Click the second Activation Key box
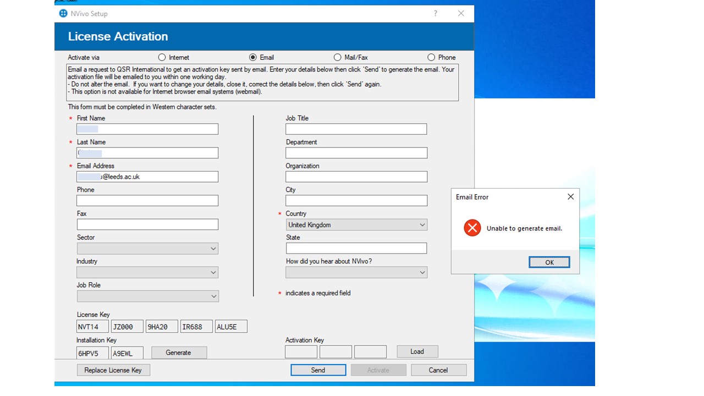This screenshot has height=396, width=704. click(335, 351)
